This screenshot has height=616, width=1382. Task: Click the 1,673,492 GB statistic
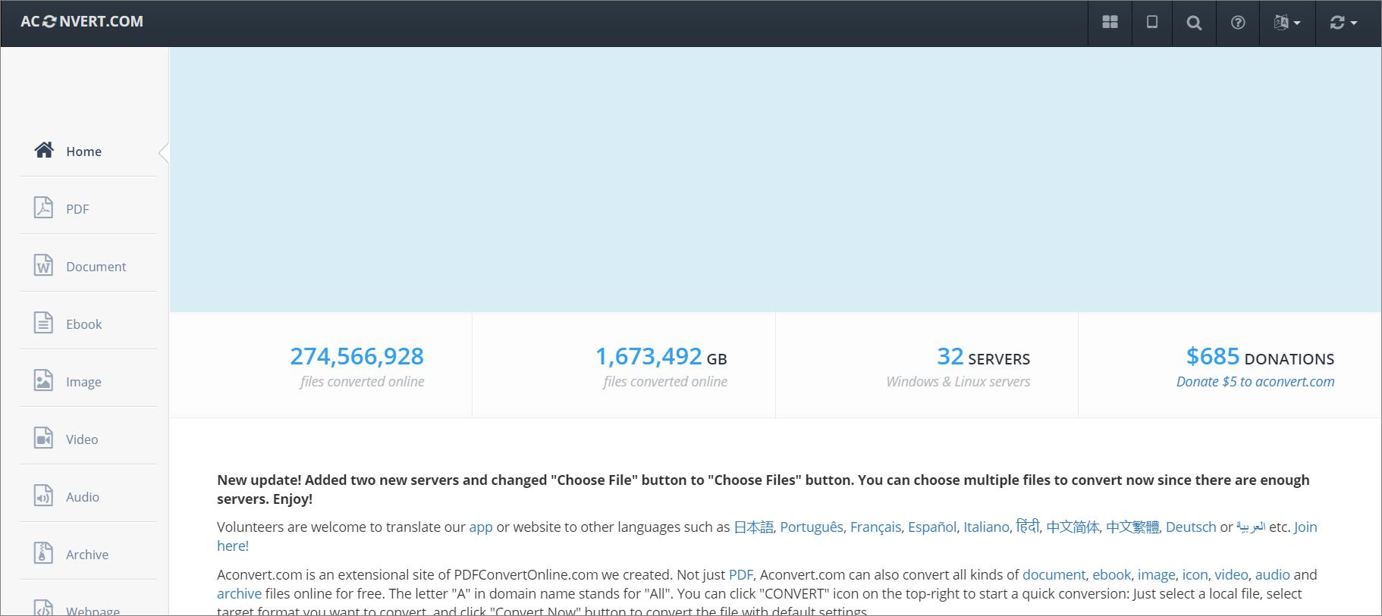[661, 356]
